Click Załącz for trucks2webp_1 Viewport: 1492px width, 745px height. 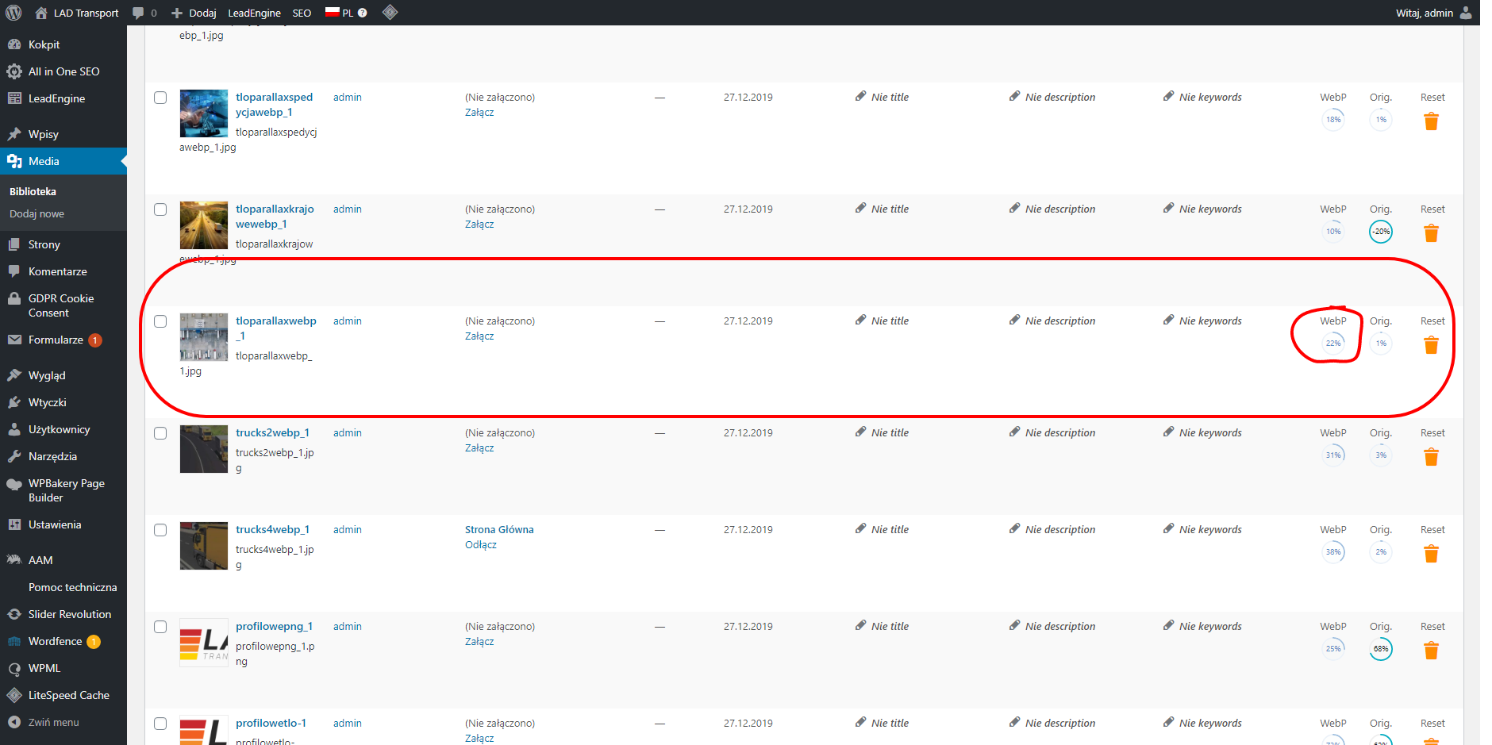pyautogui.click(x=479, y=447)
